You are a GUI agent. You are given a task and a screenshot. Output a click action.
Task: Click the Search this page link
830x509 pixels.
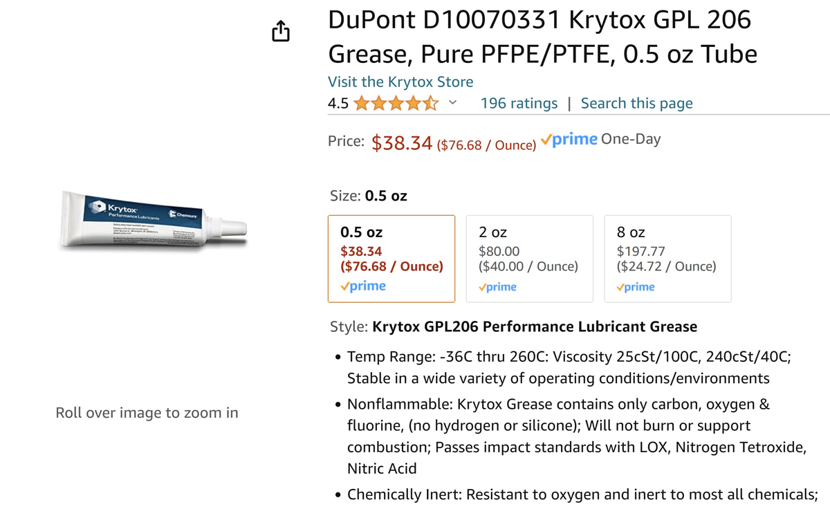pyautogui.click(x=636, y=103)
